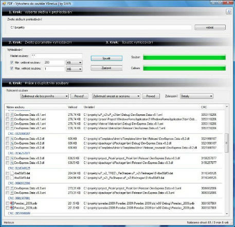Click the info icon in the top-right header
The width and height of the screenshot is (235, 227).
click(229, 12)
